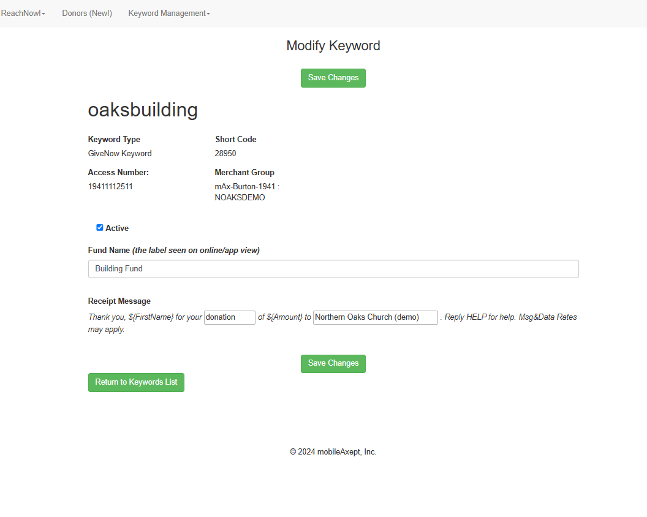Click the Active label text

(x=117, y=228)
